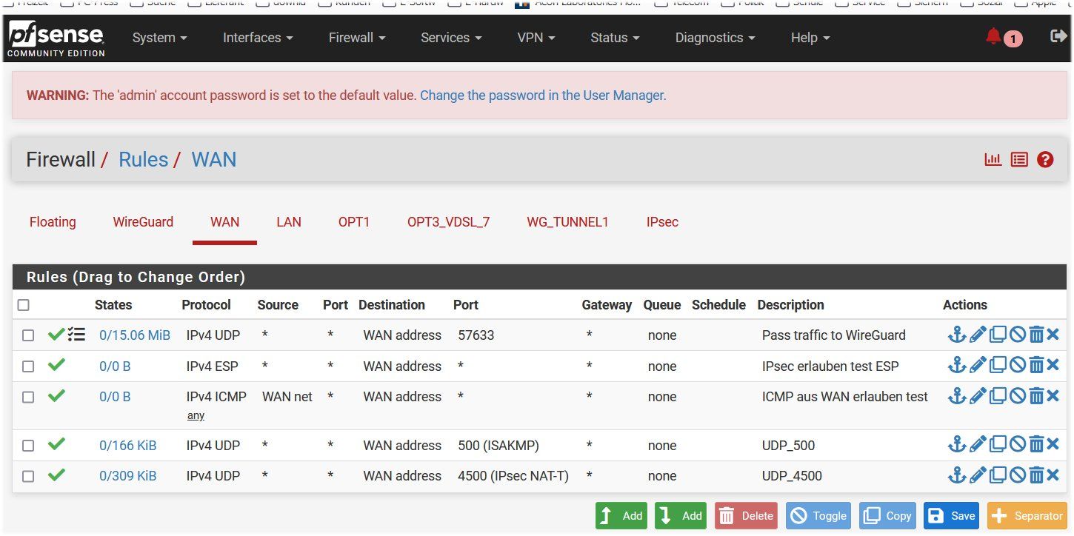Click the Rules breadcrumb link

coord(144,159)
